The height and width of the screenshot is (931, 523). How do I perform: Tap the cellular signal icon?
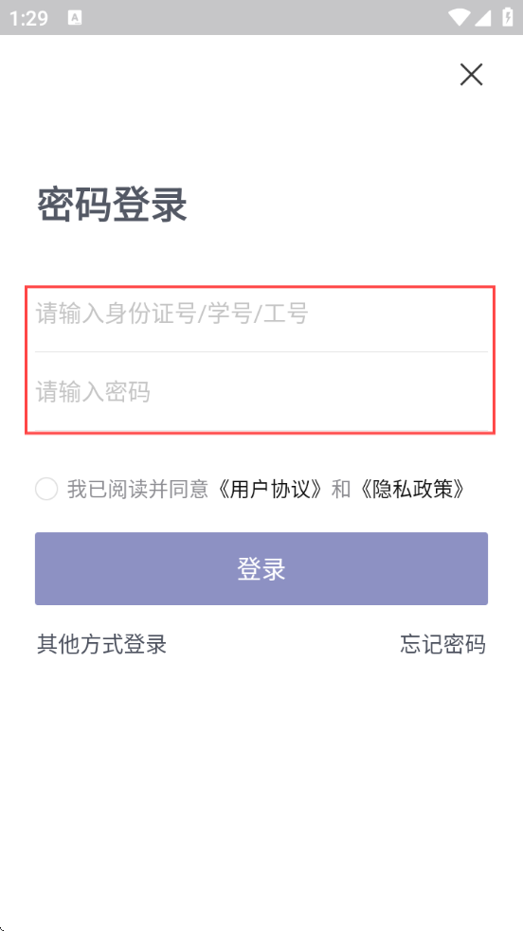point(482,18)
